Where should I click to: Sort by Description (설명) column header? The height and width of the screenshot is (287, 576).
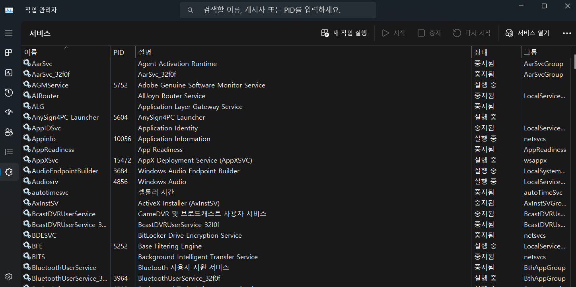pyautogui.click(x=303, y=52)
